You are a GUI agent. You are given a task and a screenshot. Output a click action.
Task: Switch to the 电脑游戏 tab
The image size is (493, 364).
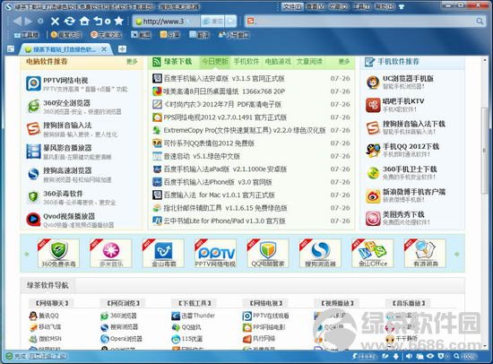[278, 61]
